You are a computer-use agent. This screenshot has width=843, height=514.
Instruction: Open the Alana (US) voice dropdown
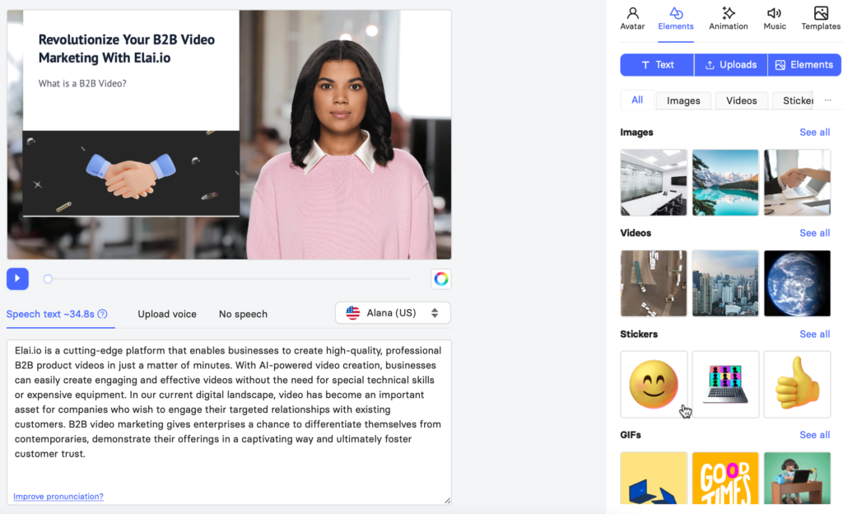point(393,313)
